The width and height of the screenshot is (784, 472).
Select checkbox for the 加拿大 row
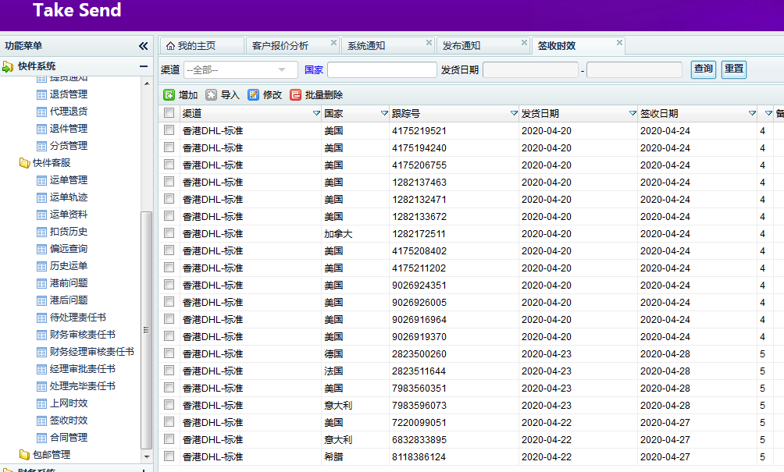pos(169,234)
